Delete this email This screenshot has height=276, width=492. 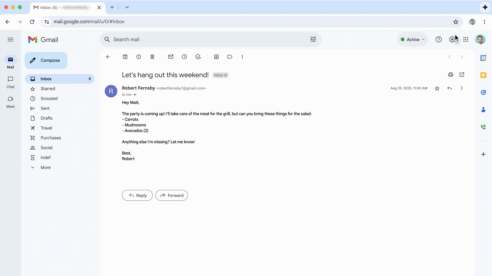click(152, 57)
